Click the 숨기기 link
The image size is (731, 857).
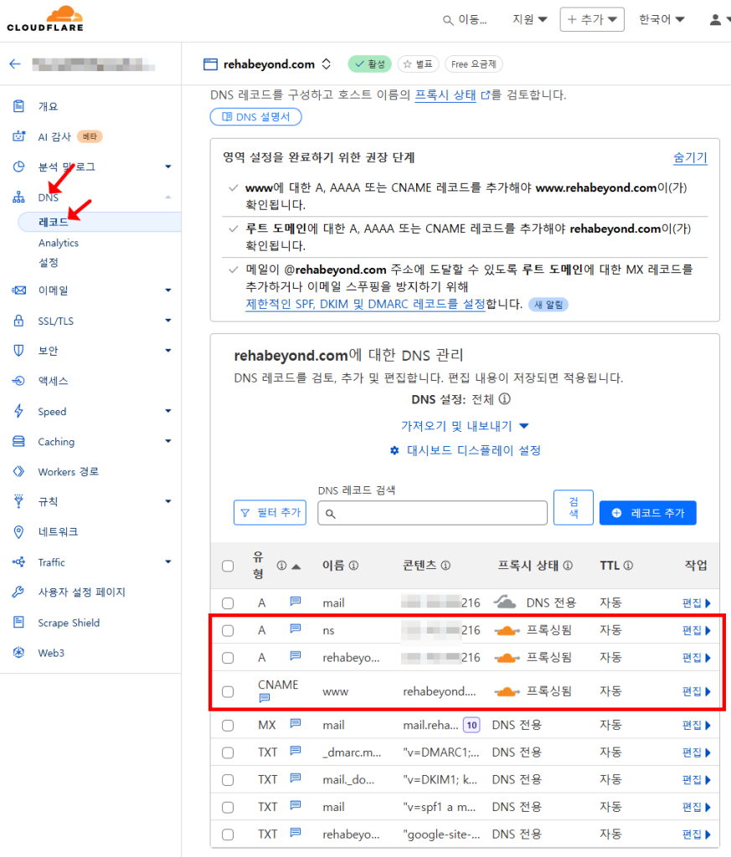tap(690, 157)
